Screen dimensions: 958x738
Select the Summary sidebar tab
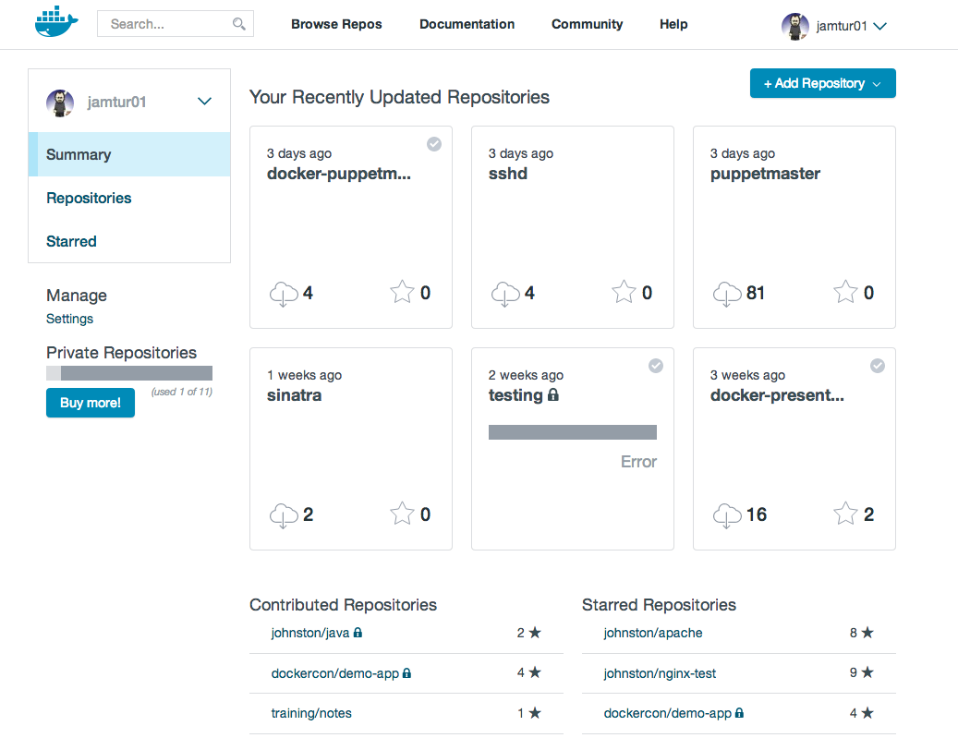(129, 154)
